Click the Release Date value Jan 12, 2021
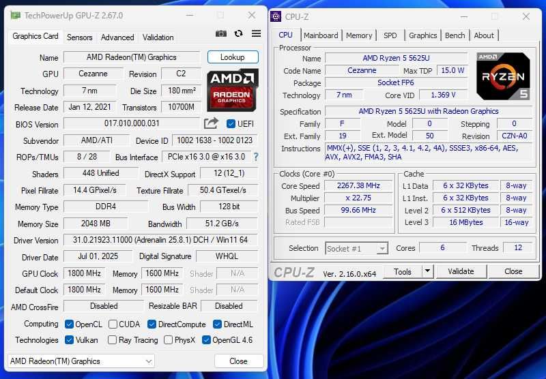The width and height of the screenshot is (546, 379). tap(90, 107)
